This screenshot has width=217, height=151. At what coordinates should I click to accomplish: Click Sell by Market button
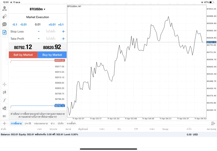pyautogui.click(x=23, y=55)
